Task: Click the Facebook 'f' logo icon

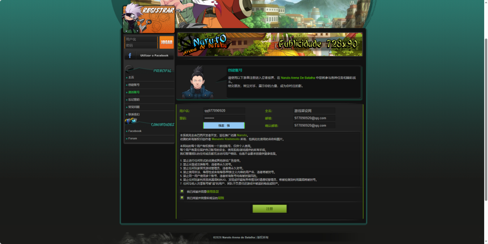Action: click(130, 56)
